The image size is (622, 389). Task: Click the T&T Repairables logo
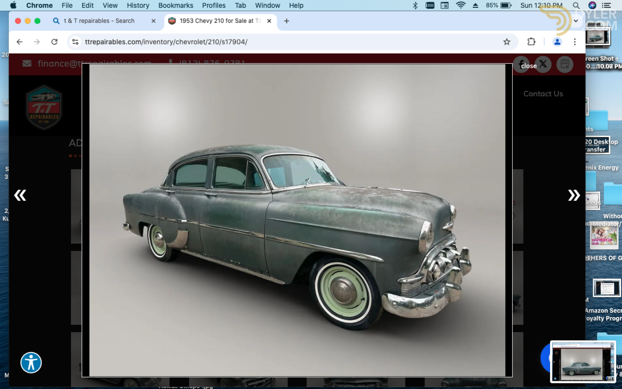44,107
